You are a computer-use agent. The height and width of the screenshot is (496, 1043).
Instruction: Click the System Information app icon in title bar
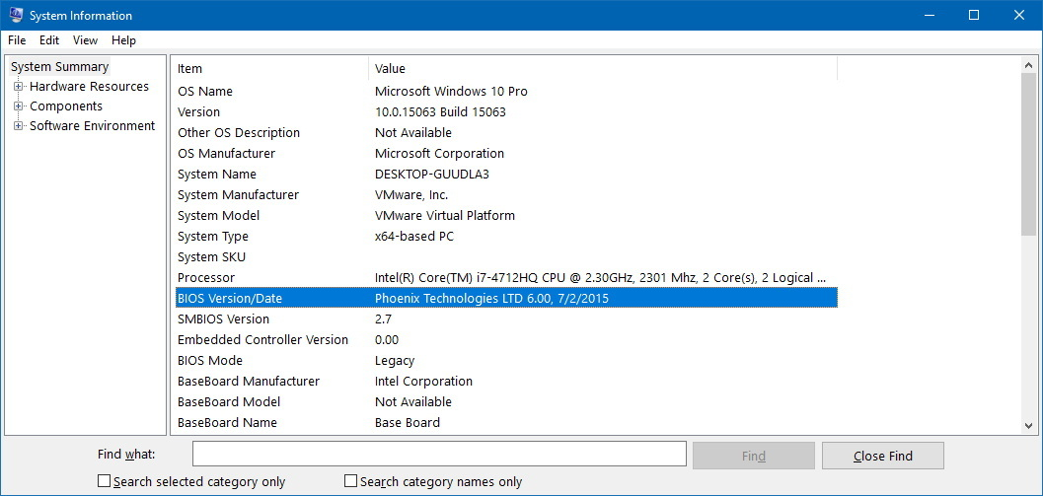pyautogui.click(x=17, y=15)
